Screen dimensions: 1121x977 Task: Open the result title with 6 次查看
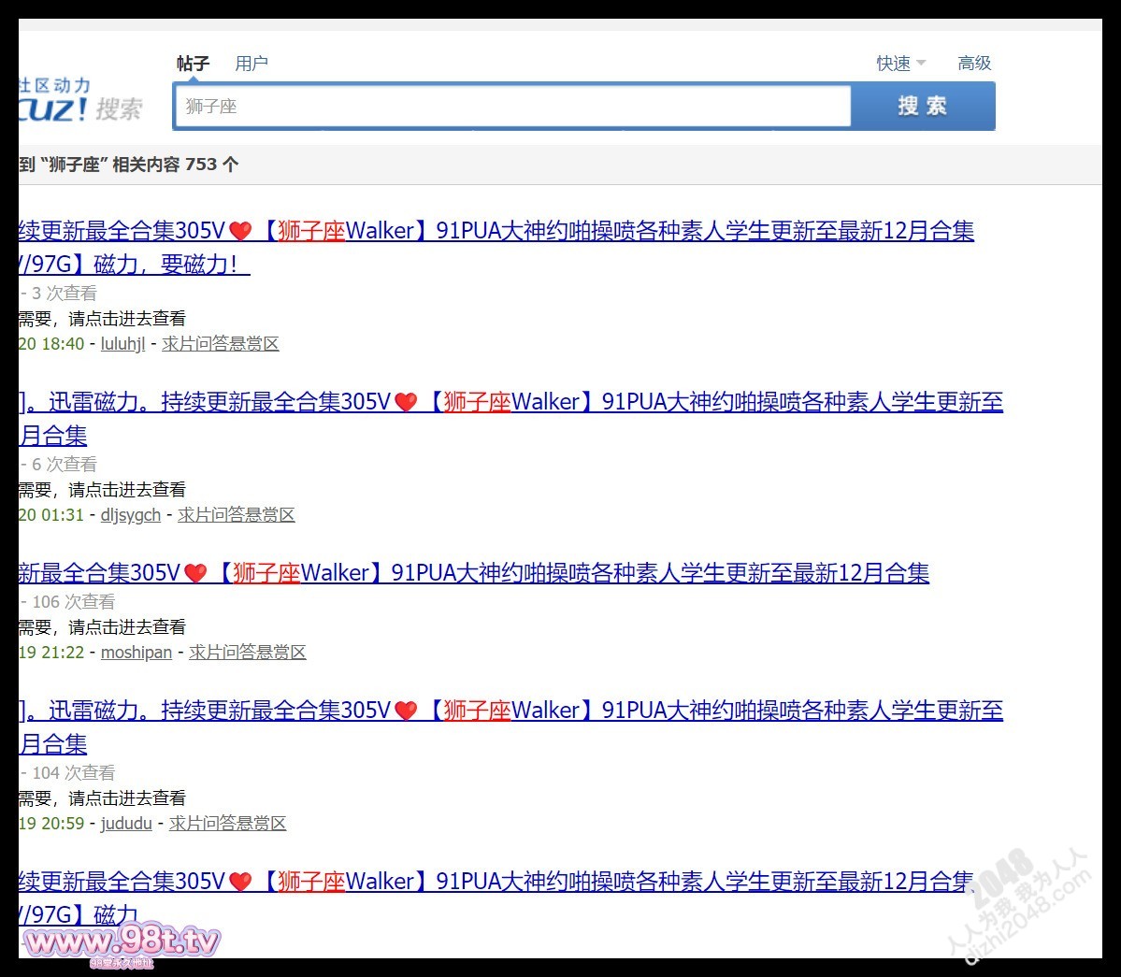click(561, 403)
